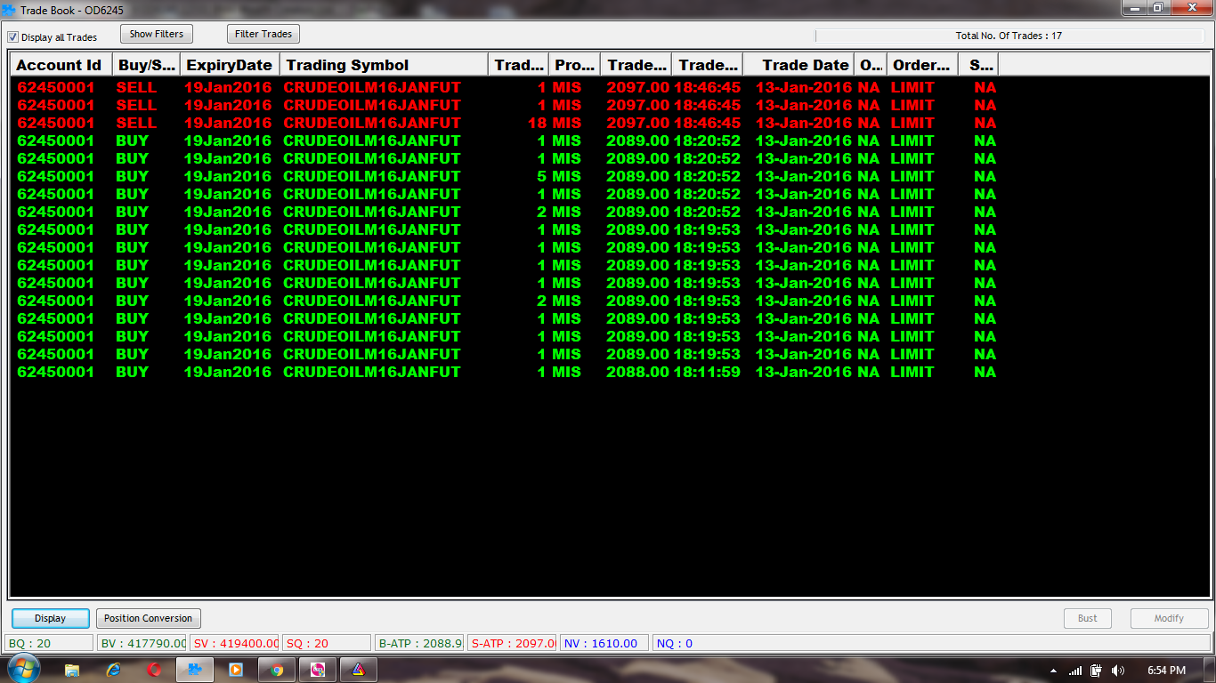The width and height of the screenshot is (1216, 683).
Task: Open File Explorer from the taskbar
Action: [72, 670]
